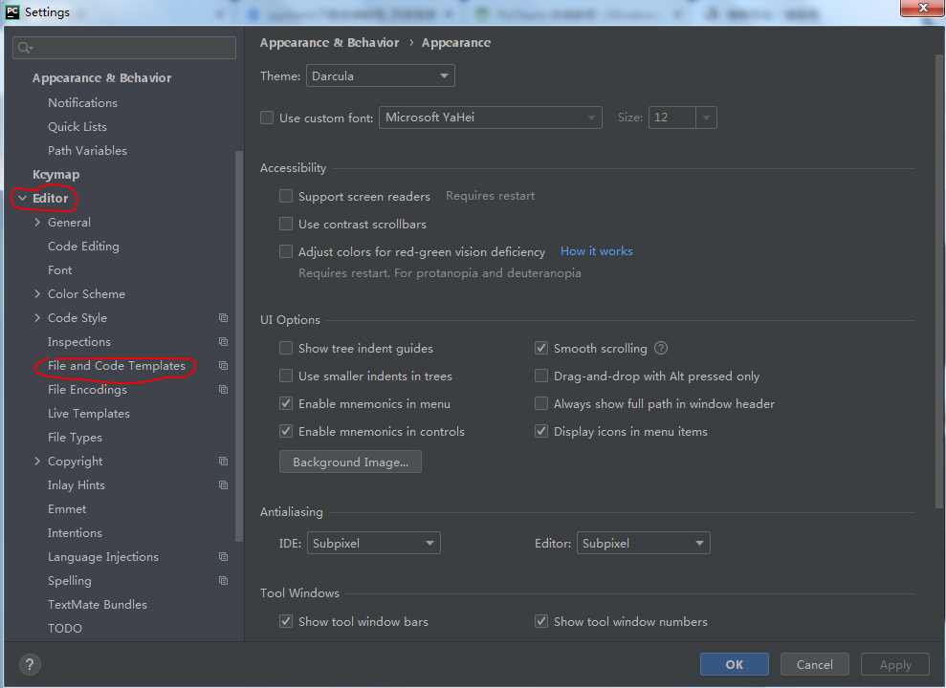Viewport: 946px width, 688px height.
Task: Click the Cancel button
Action: click(814, 664)
